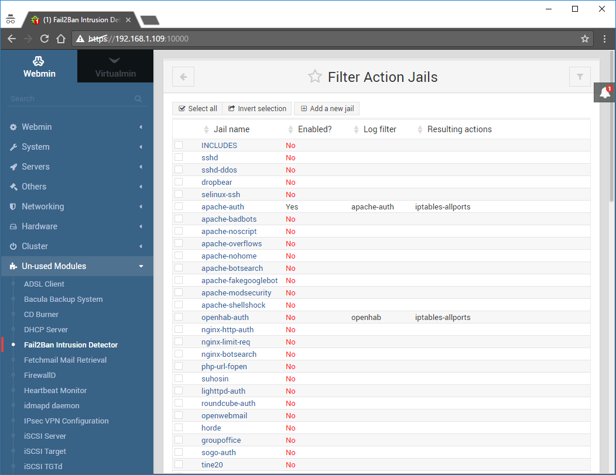
Task: Expand the Webmin sidebar category
Action: pos(77,127)
